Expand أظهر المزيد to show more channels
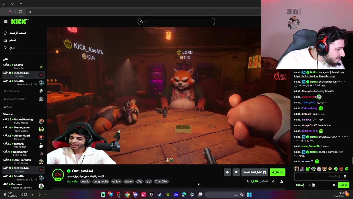Screen dimensions: 353x199 [x=8, y=107]
